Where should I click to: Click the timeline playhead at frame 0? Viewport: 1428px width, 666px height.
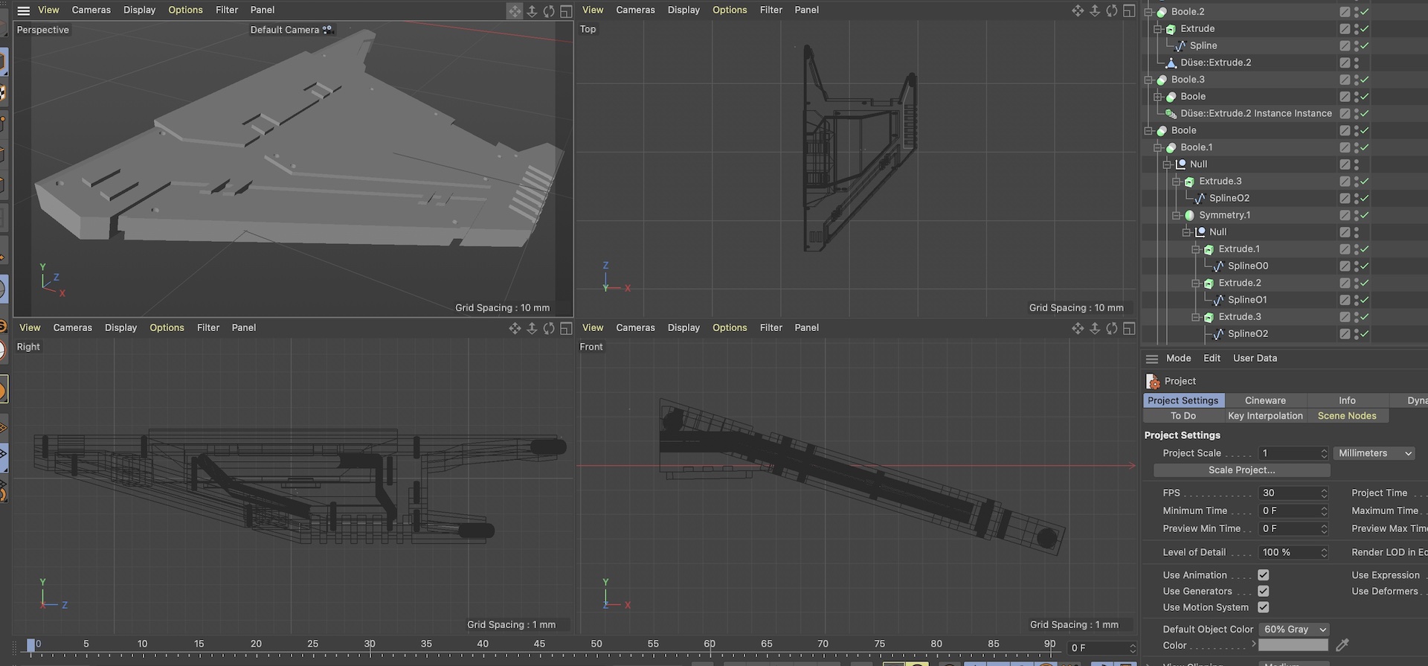pyautogui.click(x=31, y=645)
